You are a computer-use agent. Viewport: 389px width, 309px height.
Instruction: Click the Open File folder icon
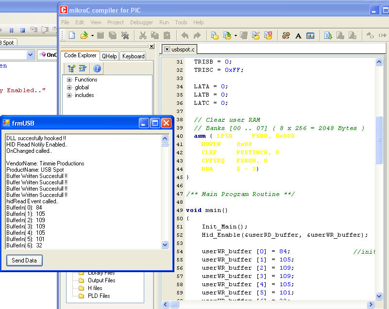pyautogui.click(x=84, y=35)
